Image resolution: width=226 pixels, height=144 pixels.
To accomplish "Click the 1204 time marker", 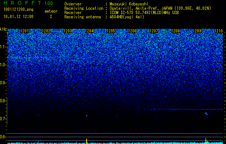I will pos(89,31).
